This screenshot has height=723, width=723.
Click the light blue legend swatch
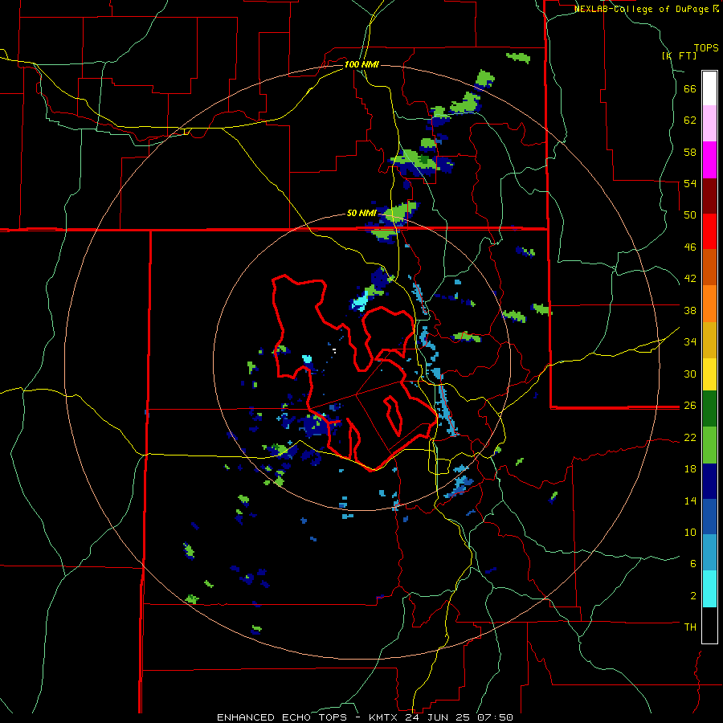[709, 553]
